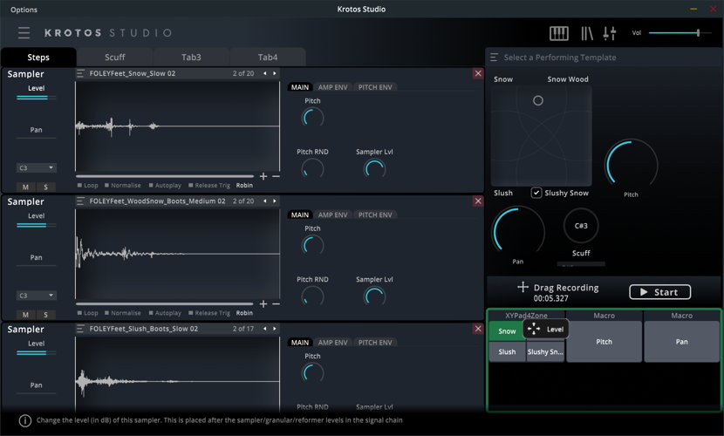Open Select a Performing Template dropdown
Viewport: 724px width, 436px height.
pyautogui.click(x=604, y=58)
